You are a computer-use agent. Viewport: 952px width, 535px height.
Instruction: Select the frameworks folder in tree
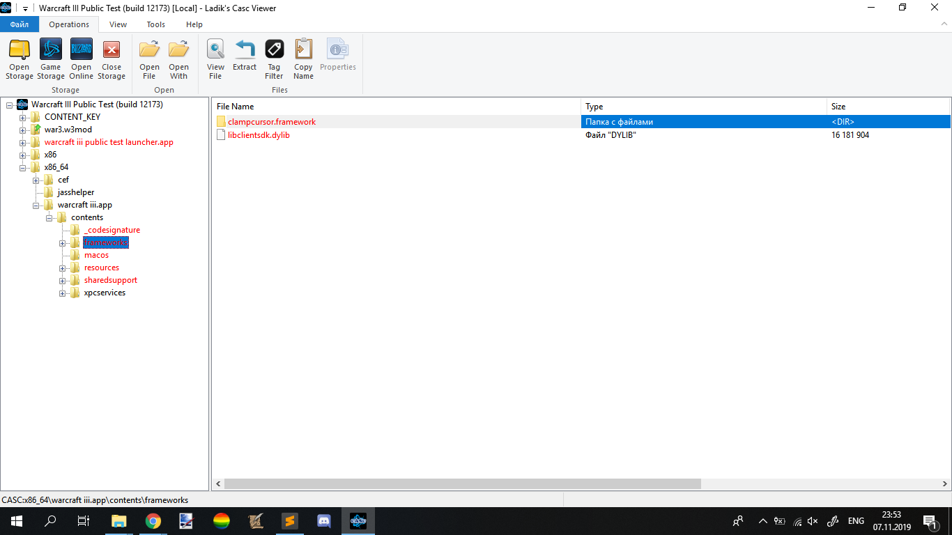pyautogui.click(x=106, y=242)
